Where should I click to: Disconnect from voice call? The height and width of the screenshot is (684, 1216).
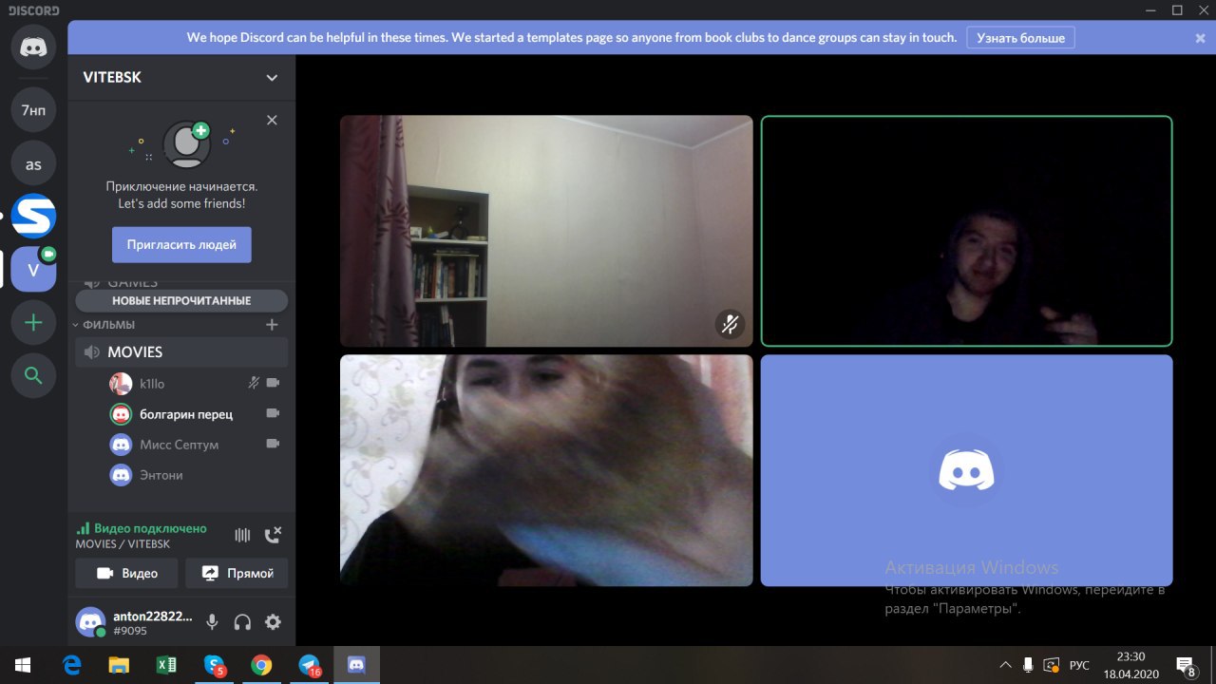click(x=273, y=535)
